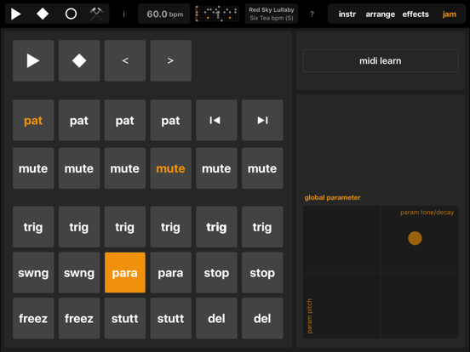Viewport: 470px width, 352px height.
Task: Tap the second swng pad
Action: point(79,273)
